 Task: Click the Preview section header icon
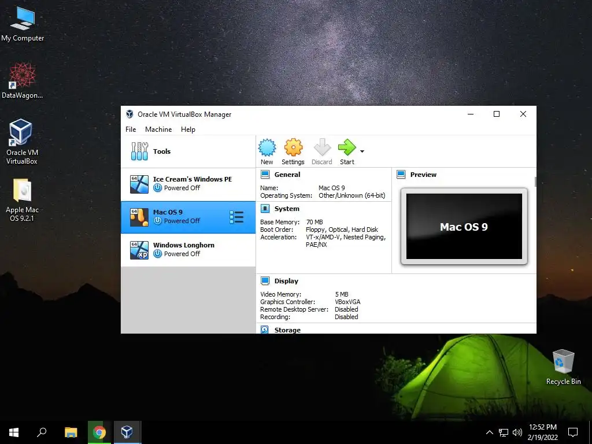tap(401, 175)
